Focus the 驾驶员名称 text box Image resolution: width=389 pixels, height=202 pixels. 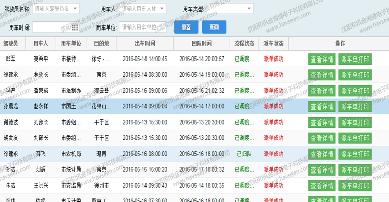pos(56,9)
